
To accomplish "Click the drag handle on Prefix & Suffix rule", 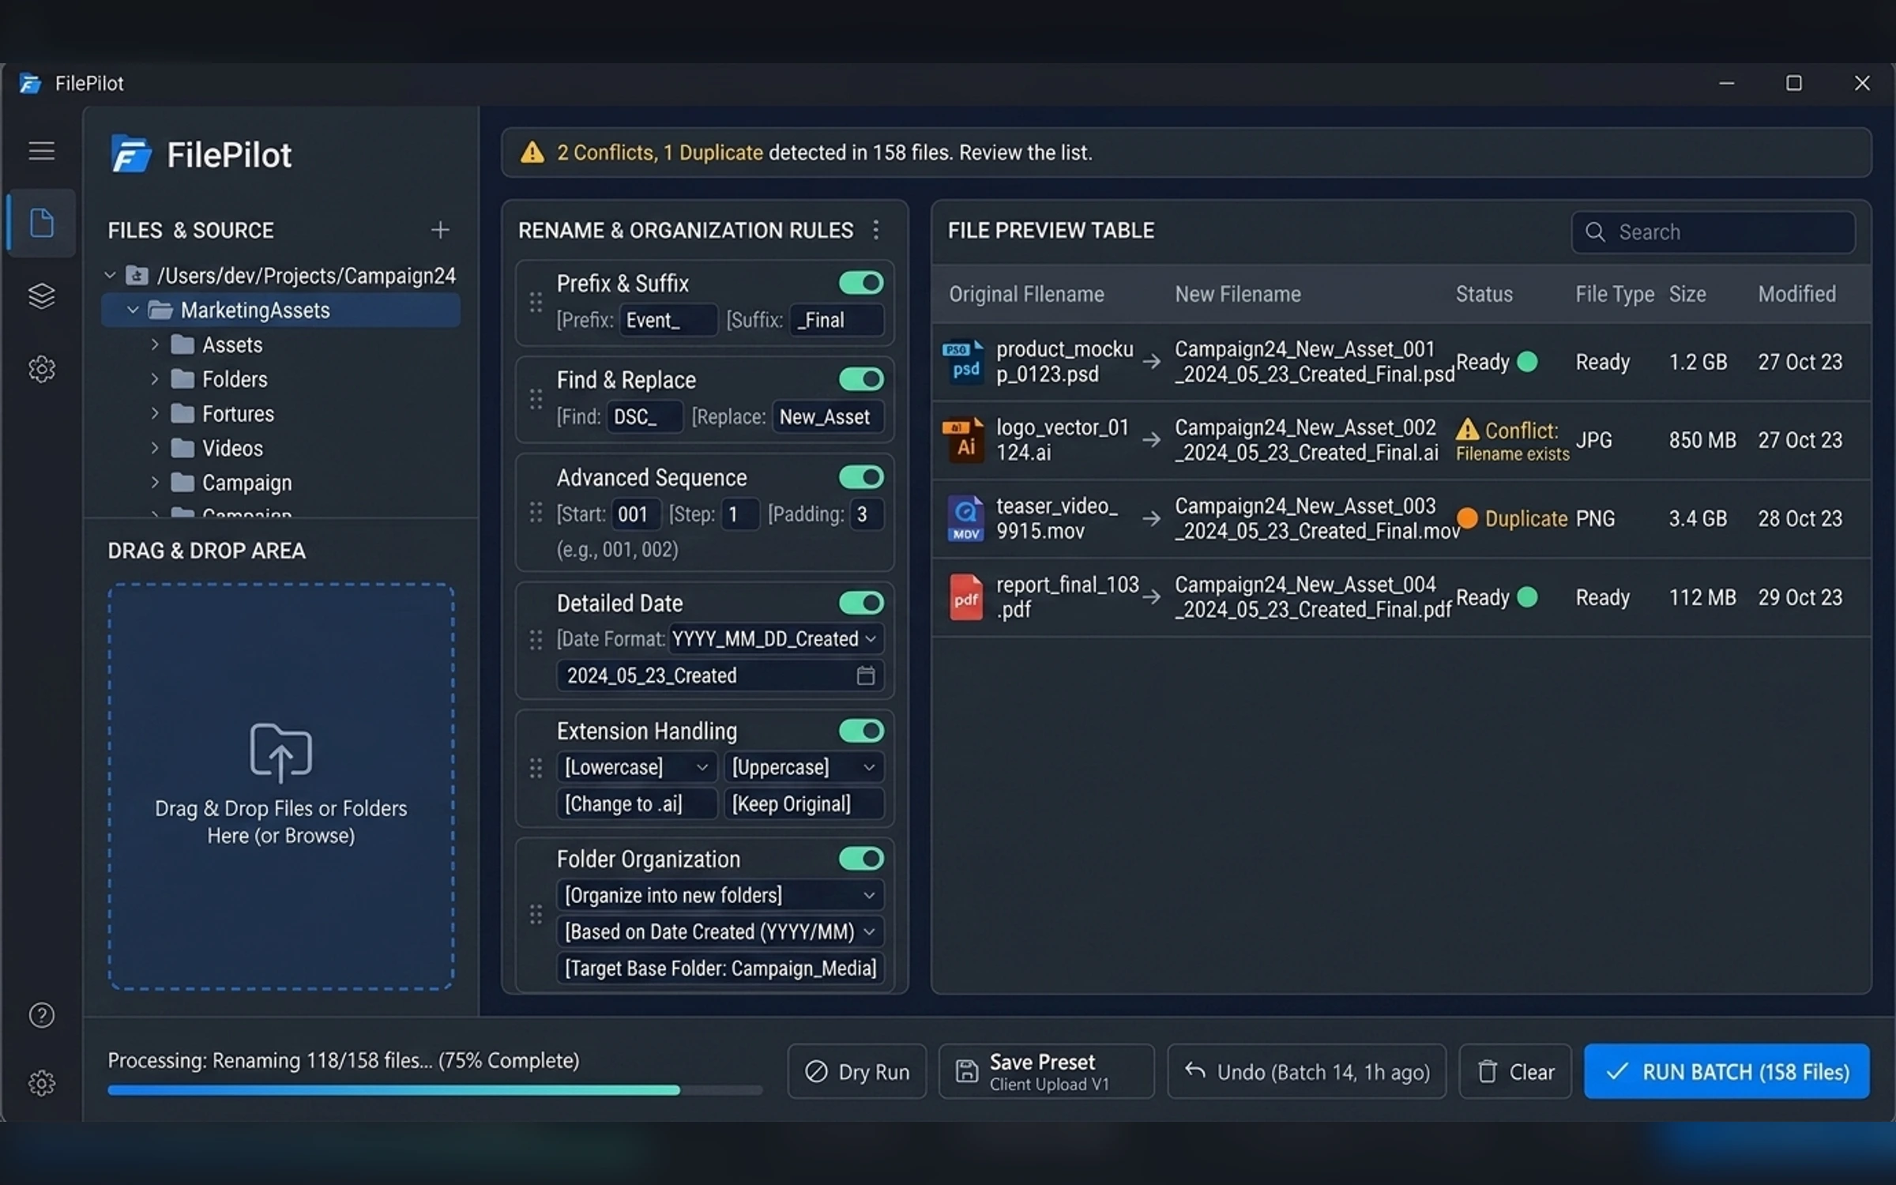I will [536, 302].
